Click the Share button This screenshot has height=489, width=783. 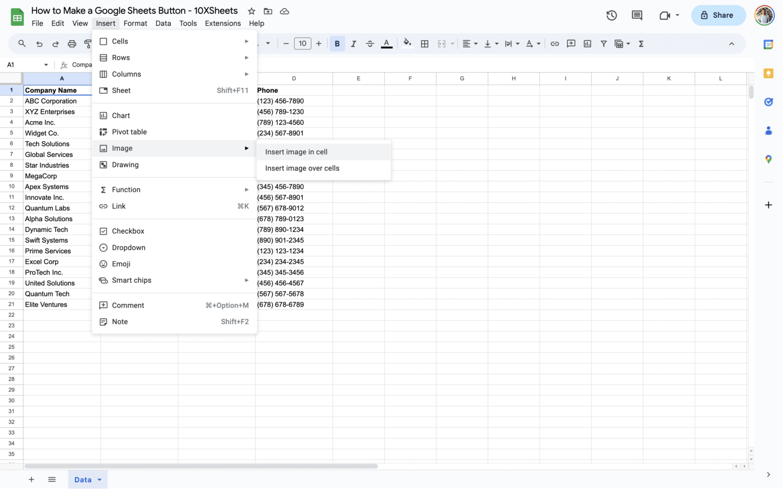[718, 15]
